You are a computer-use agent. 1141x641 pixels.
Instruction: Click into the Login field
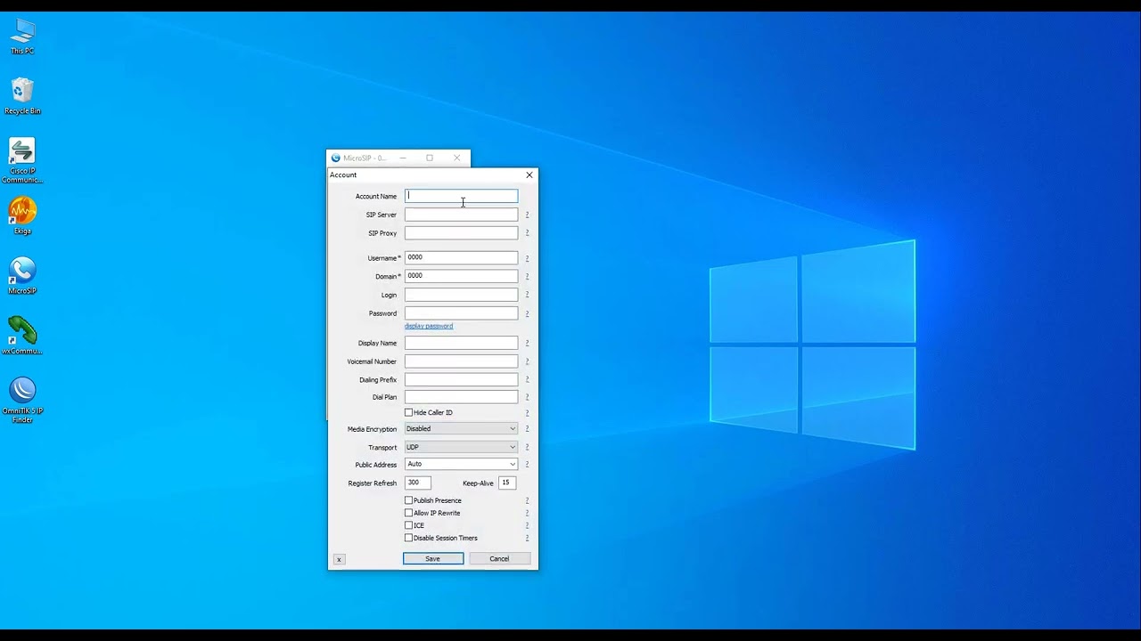pos(461,295)
